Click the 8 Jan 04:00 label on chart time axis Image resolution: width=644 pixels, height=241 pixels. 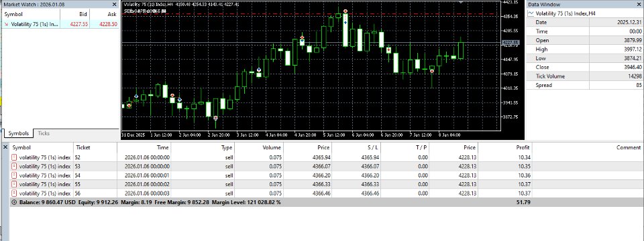click(449, 135)
